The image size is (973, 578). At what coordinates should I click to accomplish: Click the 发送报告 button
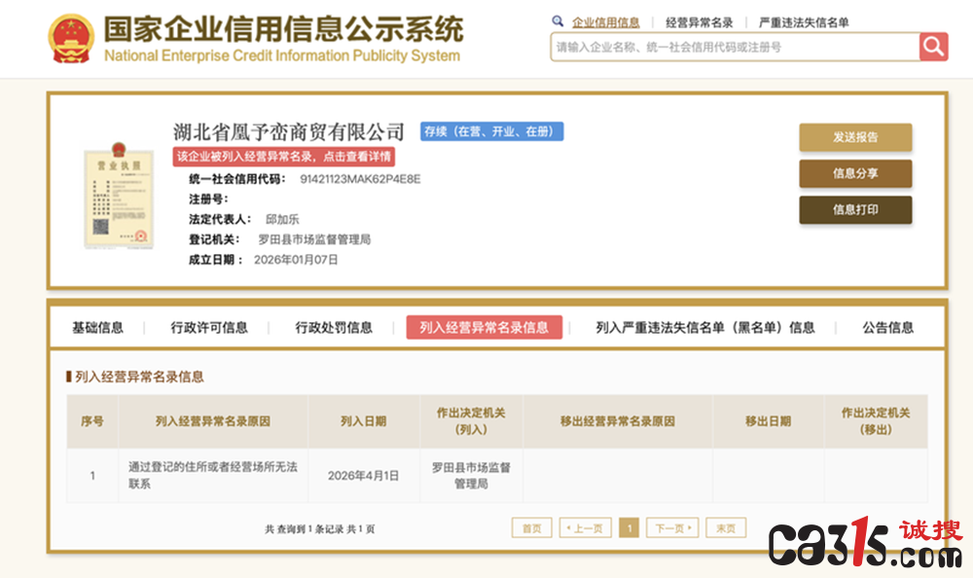pos(855,137)
